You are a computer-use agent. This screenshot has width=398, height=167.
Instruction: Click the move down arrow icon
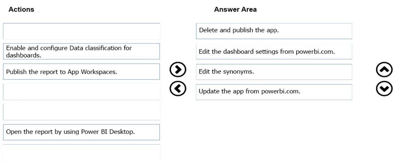(384, 89)
